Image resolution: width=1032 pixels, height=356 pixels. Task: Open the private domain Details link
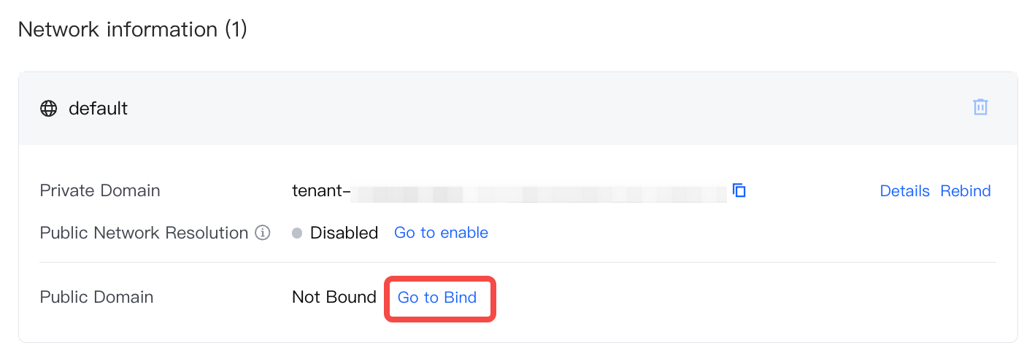(x=904, y=191)
